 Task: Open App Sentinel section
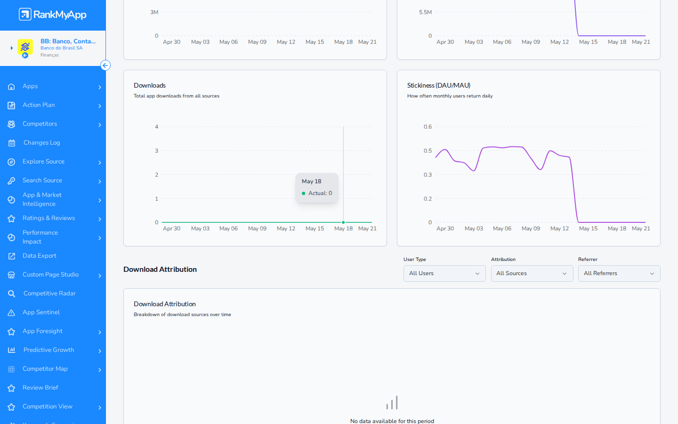tap(41, 312)
